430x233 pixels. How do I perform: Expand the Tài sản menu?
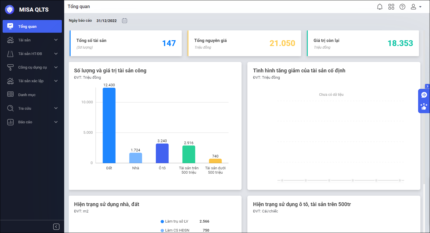tap(32, 40)
